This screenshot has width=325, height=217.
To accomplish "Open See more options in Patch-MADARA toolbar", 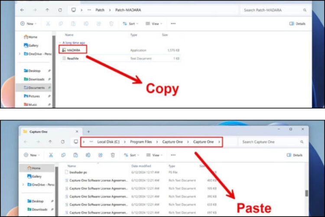I will [x=173, y=24].
